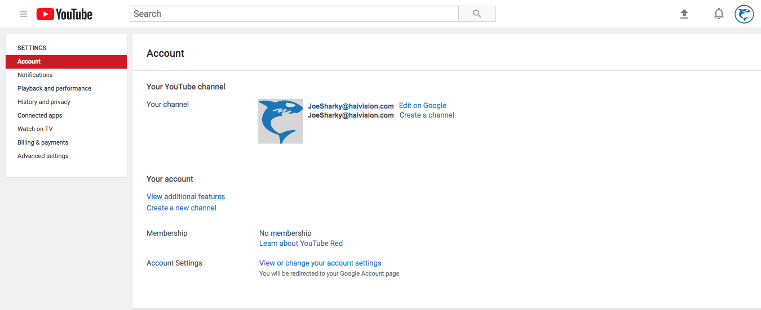The height and width of the screenshot is (310, 761).
Task: Open the hamburger guide menu
Action: [x=23, y=14]
